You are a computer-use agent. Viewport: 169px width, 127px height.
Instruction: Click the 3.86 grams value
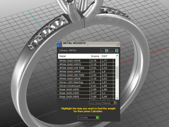tap(94, 97)
